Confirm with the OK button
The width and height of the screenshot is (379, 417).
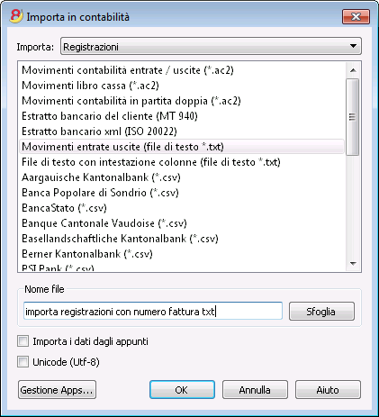pos(182,390)
